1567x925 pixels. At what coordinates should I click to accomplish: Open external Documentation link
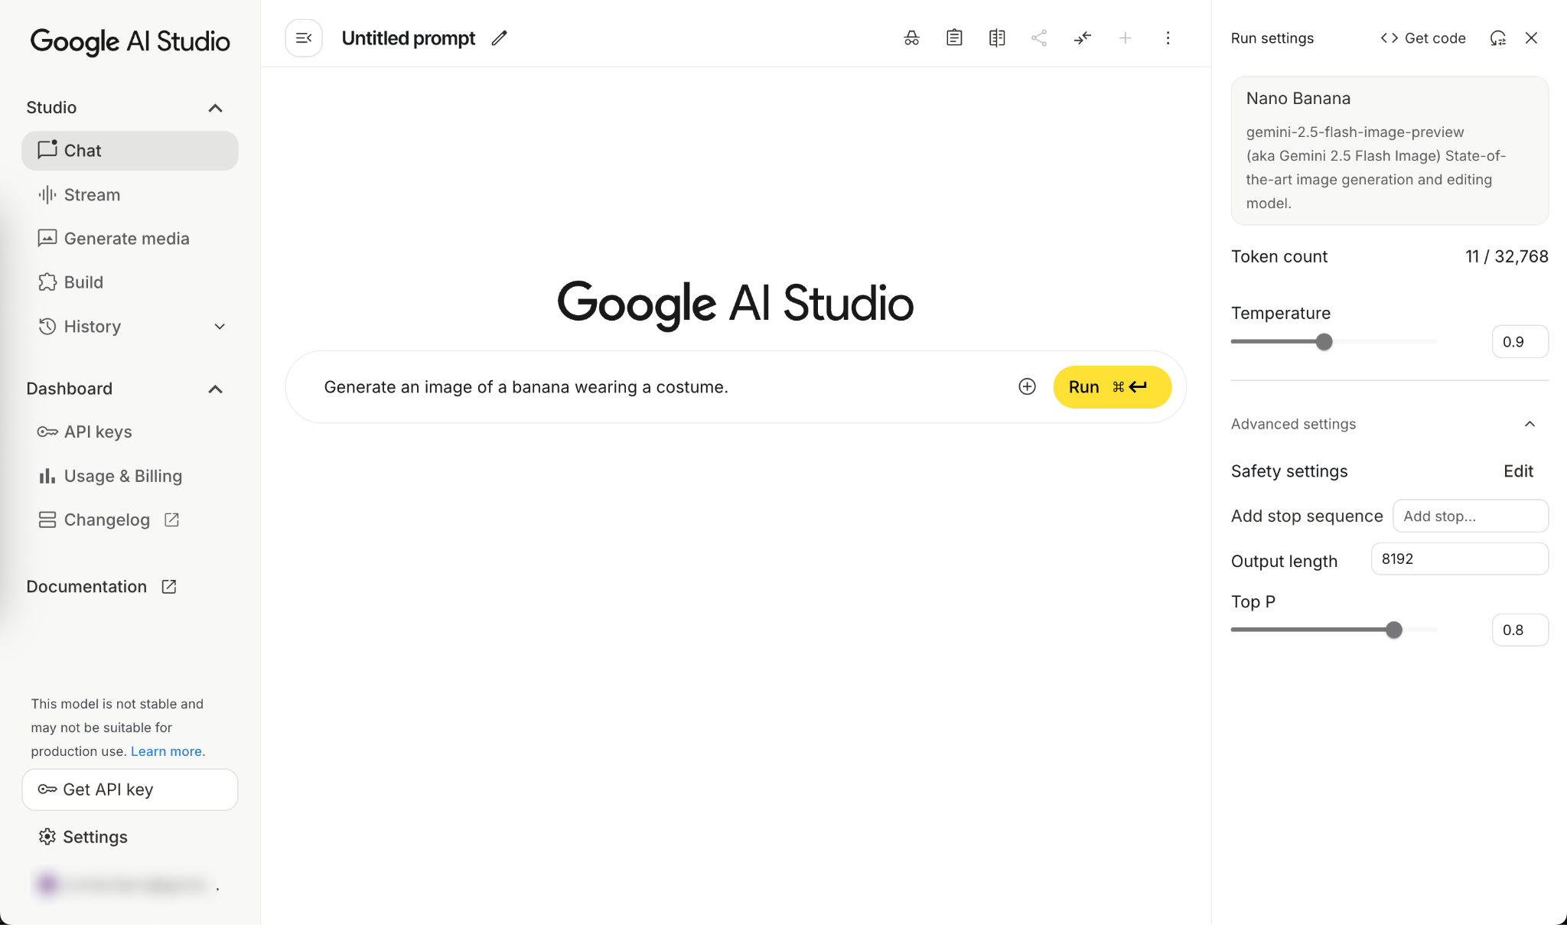point(101,587)
